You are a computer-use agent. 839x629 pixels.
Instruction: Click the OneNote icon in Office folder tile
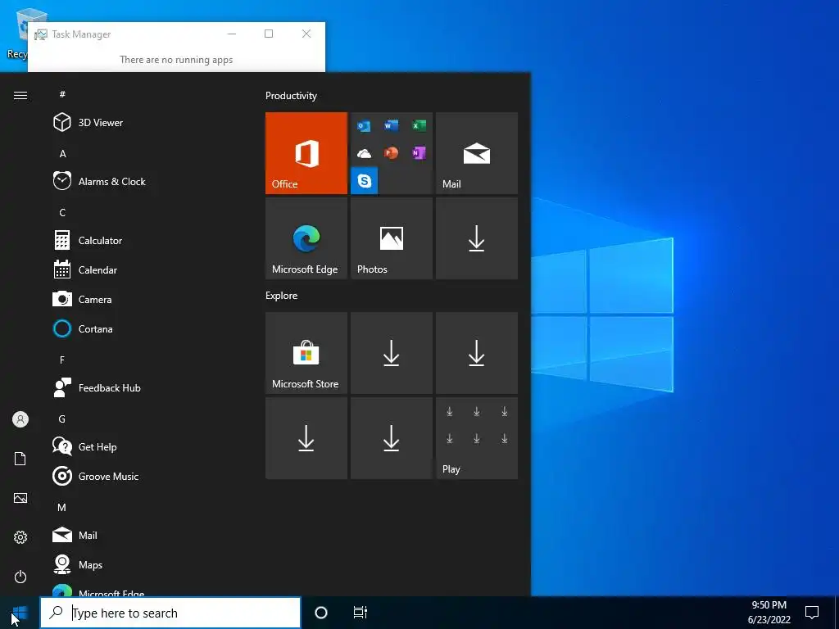[x=419, y=153]
